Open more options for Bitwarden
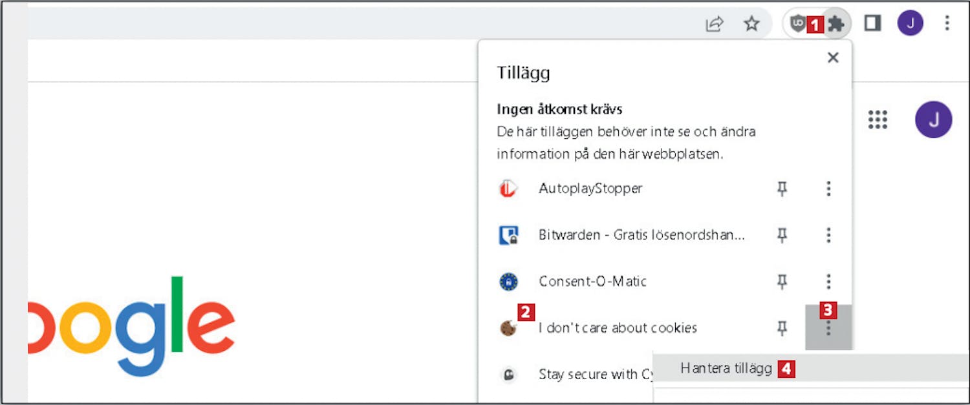 pyautogui.click(x=828, y=235)
